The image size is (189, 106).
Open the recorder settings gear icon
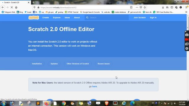click(187, 48)
